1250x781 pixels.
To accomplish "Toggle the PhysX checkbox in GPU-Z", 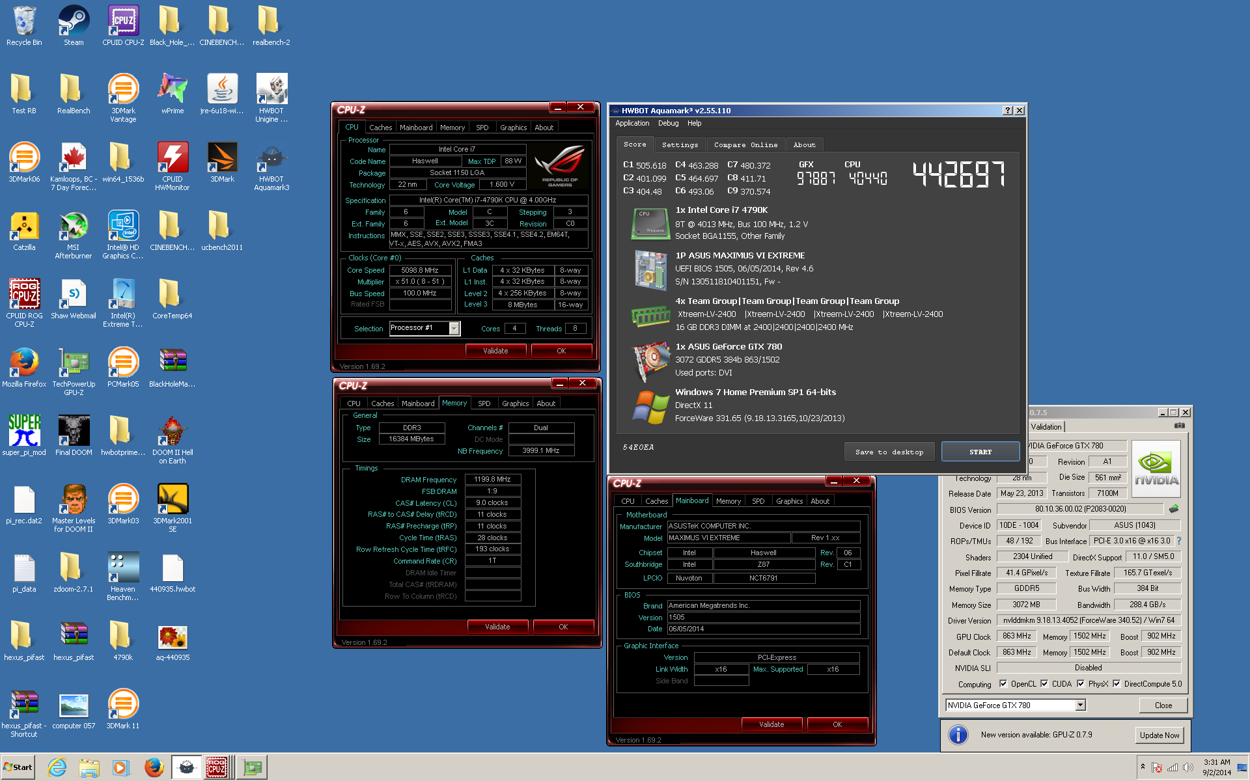I will point(1081,684).
